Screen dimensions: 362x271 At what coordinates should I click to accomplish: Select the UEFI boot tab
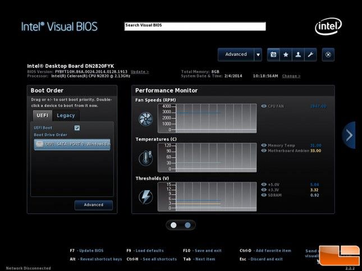tap(43, 116)
